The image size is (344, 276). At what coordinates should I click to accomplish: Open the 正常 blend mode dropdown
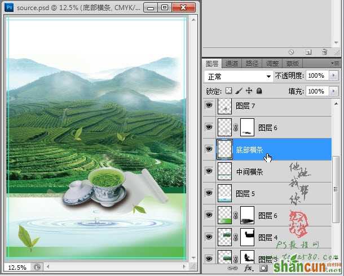pyautogui.click(x=239, y=77)
